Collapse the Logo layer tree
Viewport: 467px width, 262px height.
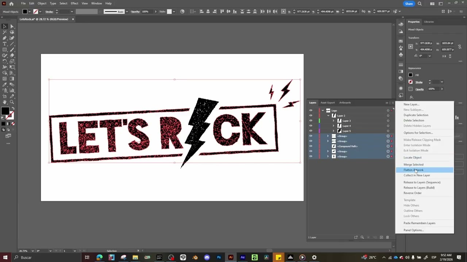point(323,110)
